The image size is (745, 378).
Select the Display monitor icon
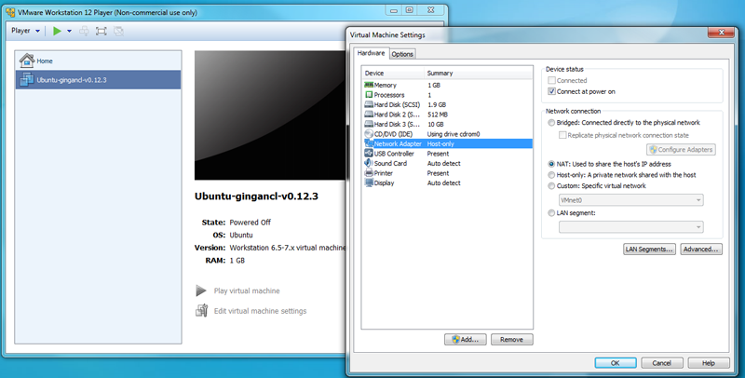pyautogui.click(x=369, y=182)
